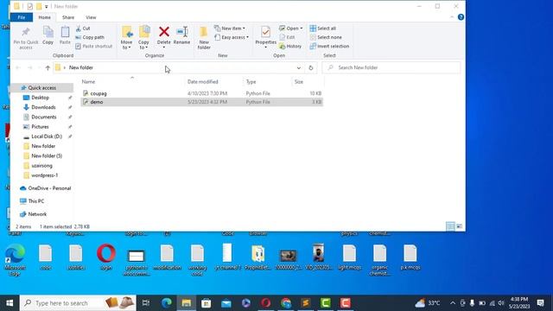Open OneDrive - Personal in sidebar
This screenshot has width=553, height=311.
click(49, 188)
